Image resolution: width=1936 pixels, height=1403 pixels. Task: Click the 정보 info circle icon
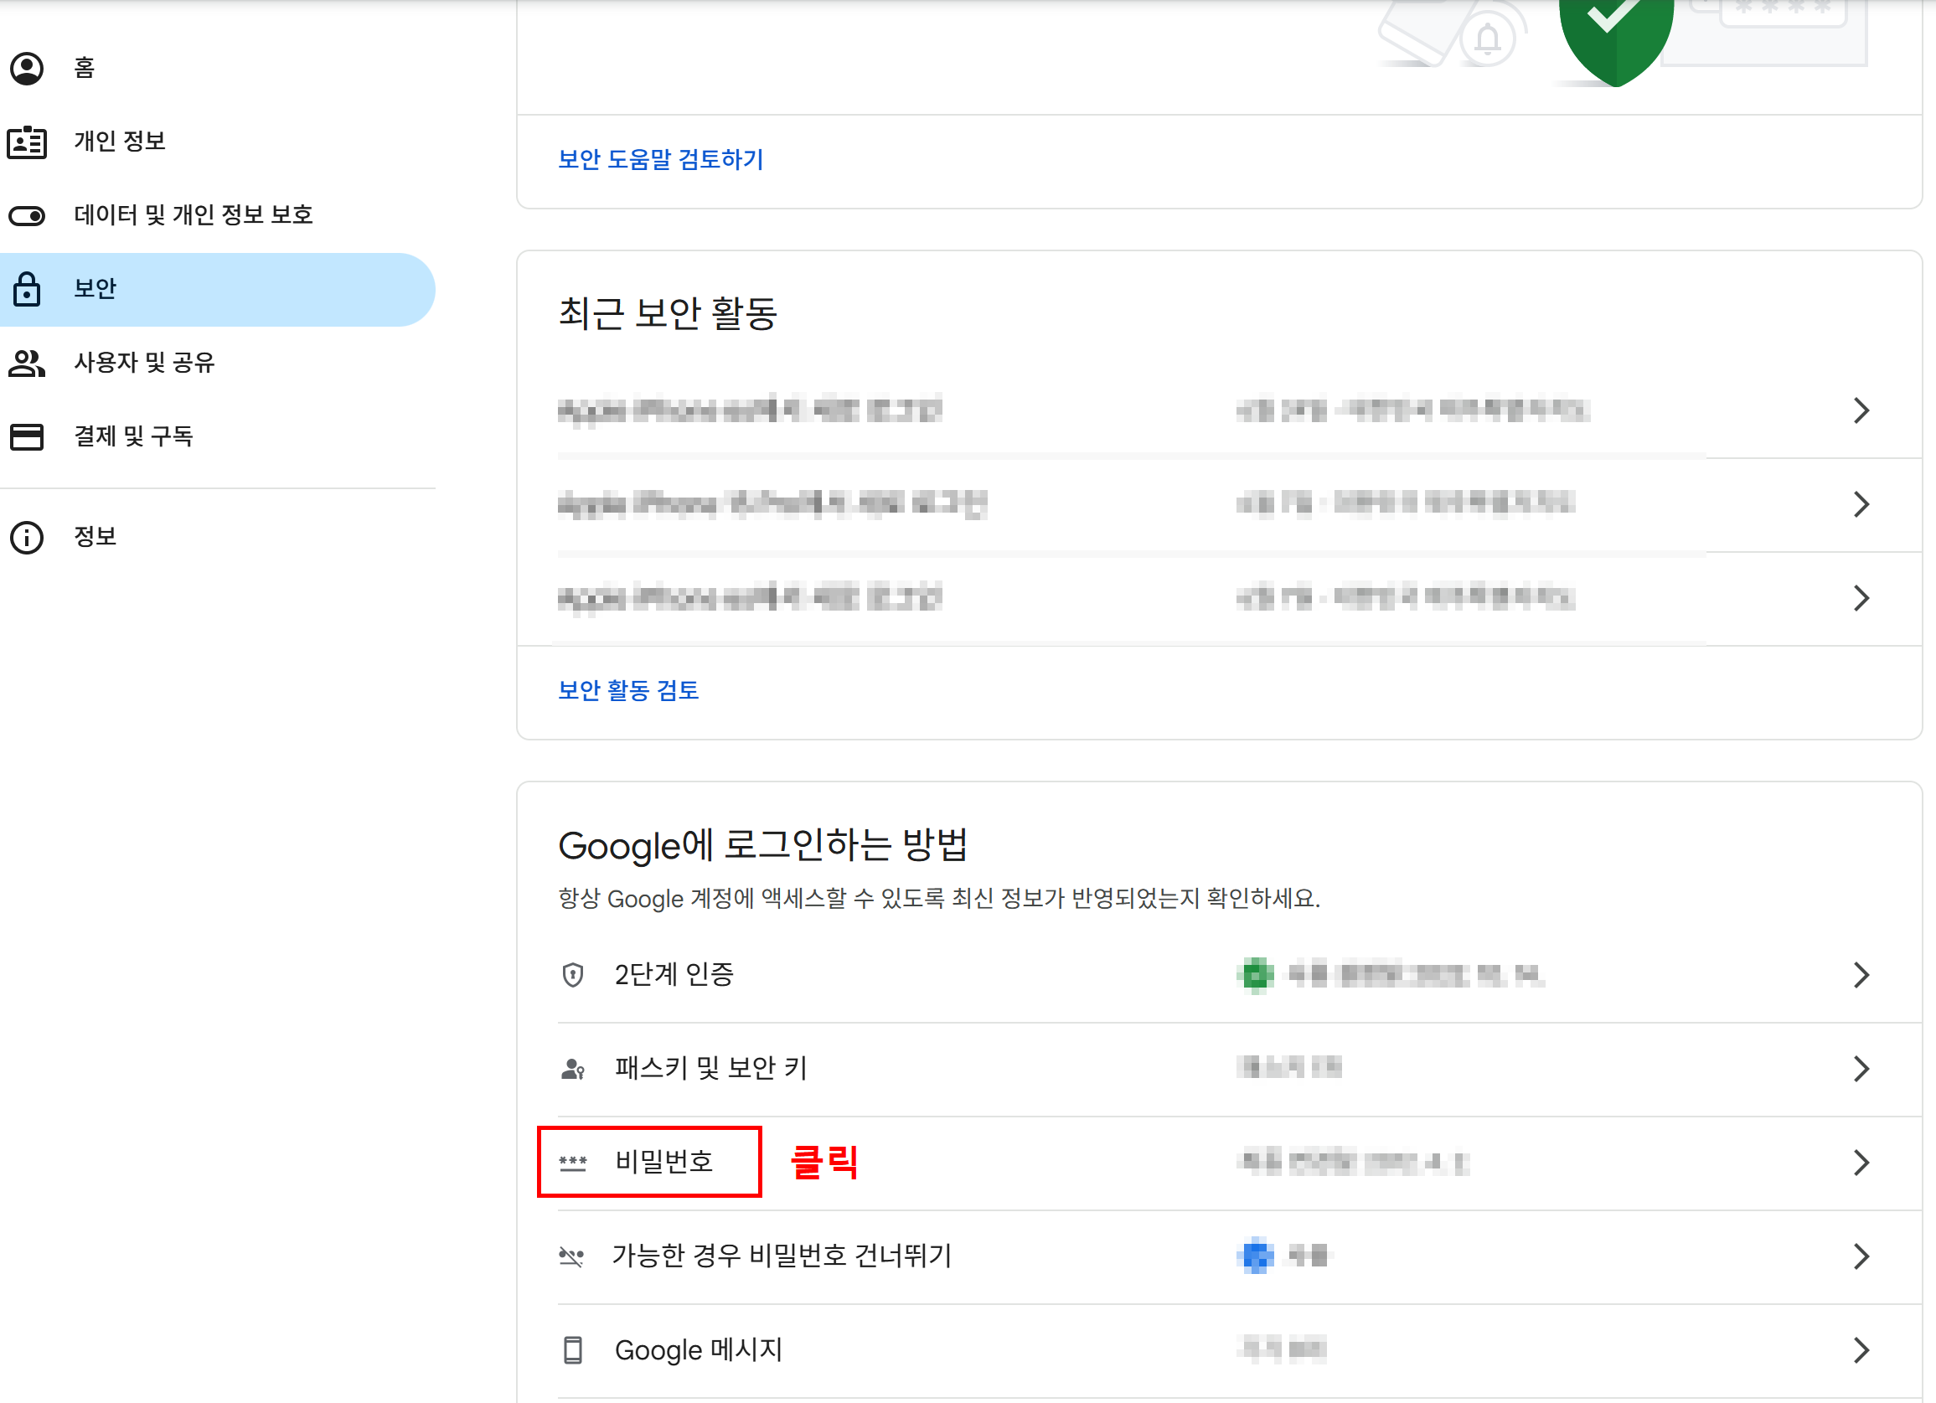point(27,538)
